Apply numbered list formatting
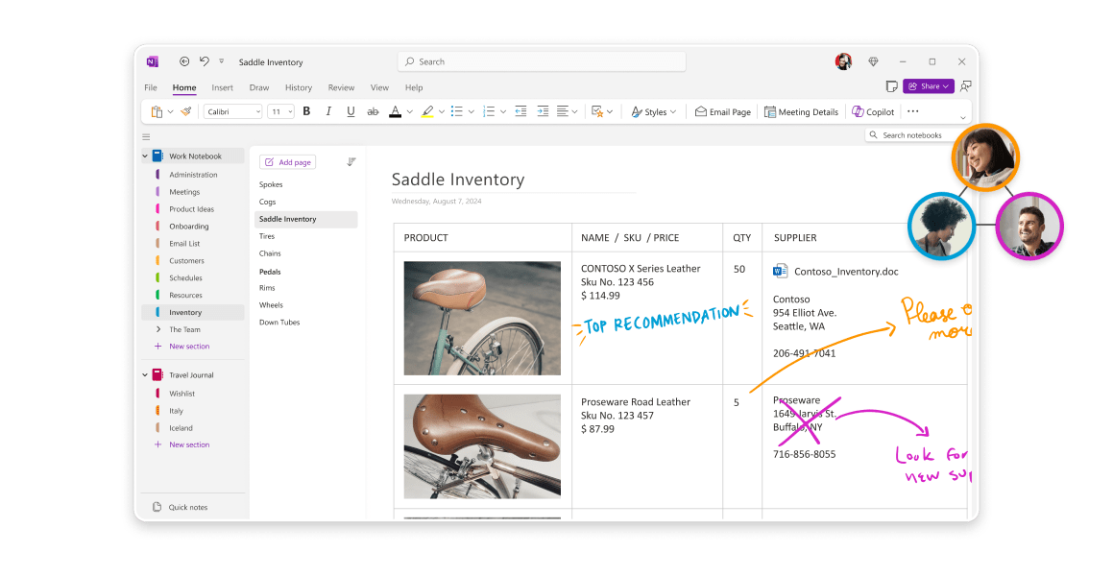The image size is (1113, 576). 489,111
